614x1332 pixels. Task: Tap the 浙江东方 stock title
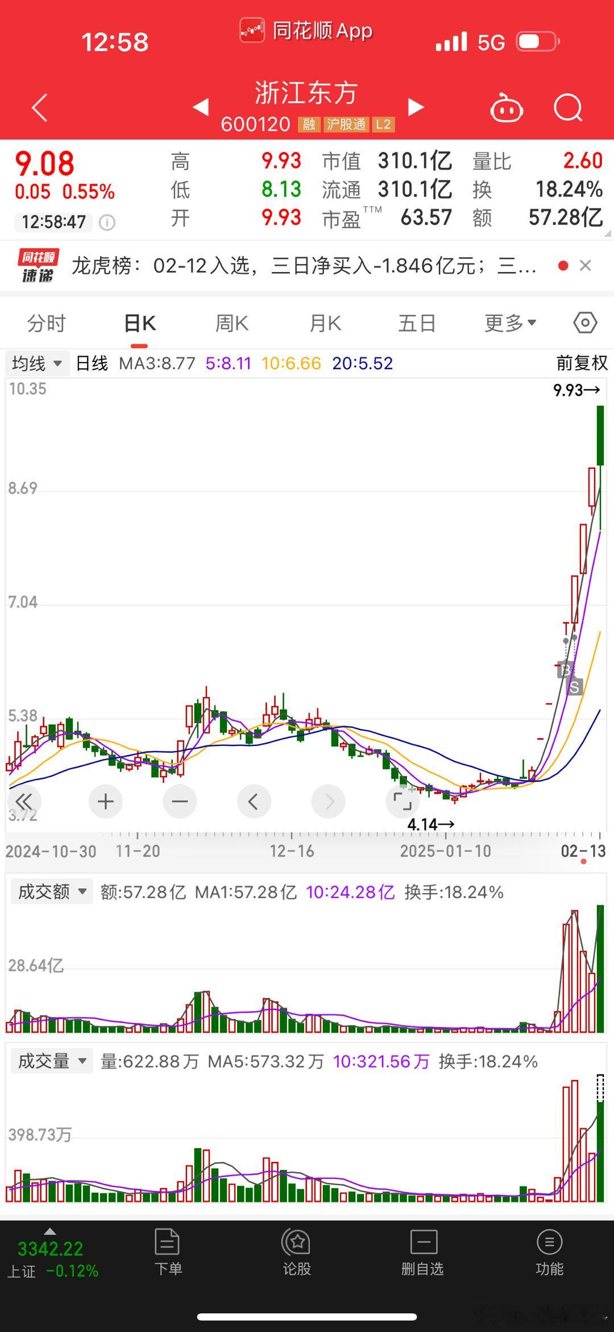tap(306, 93)
